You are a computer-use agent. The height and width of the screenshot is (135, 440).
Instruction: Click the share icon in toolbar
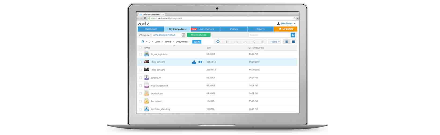point(254,42)
